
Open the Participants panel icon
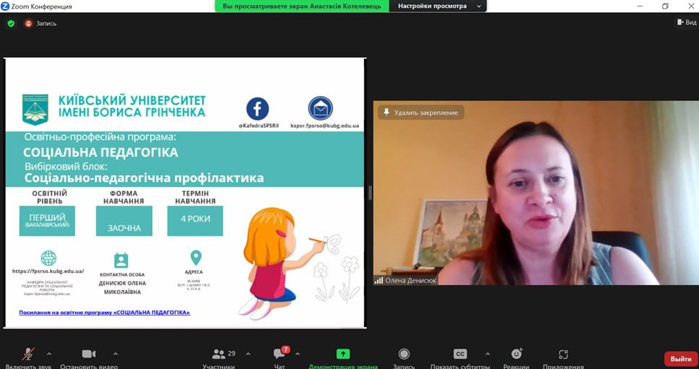pos(219,355)
